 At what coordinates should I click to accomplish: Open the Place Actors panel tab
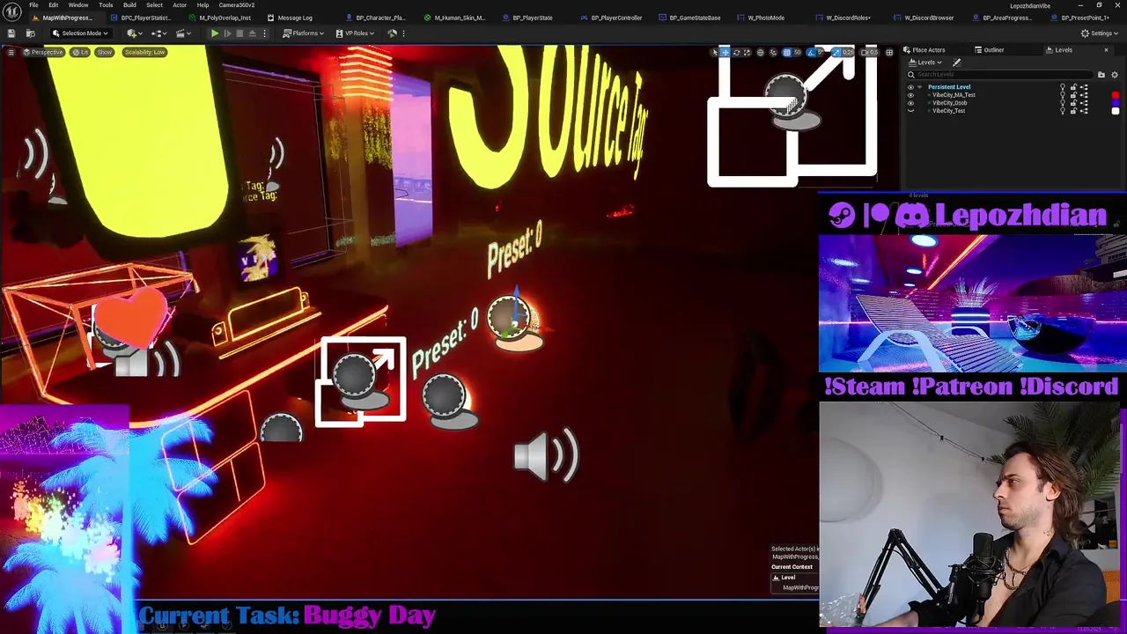point(923,50)
